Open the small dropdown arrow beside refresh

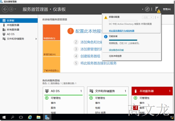coord(142,9)
